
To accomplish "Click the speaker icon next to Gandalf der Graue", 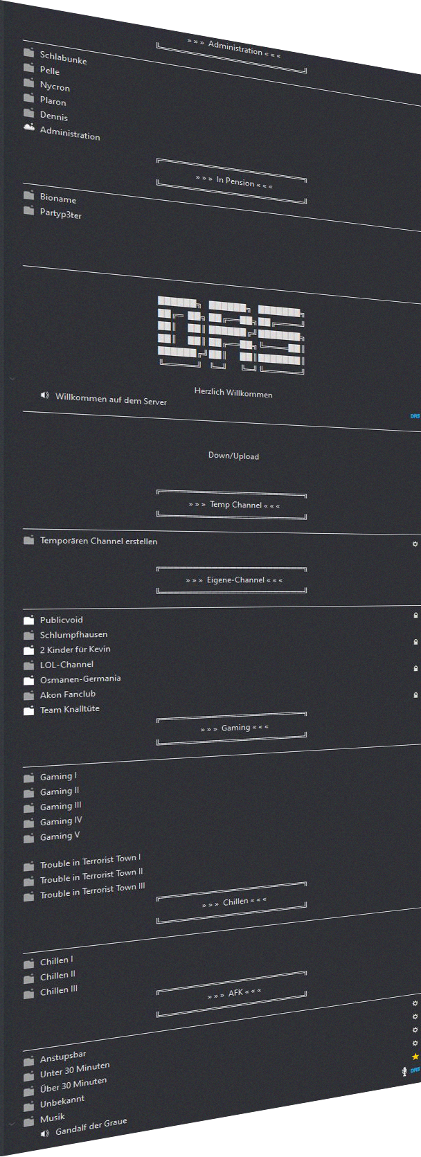I will tap(44, 1133).
